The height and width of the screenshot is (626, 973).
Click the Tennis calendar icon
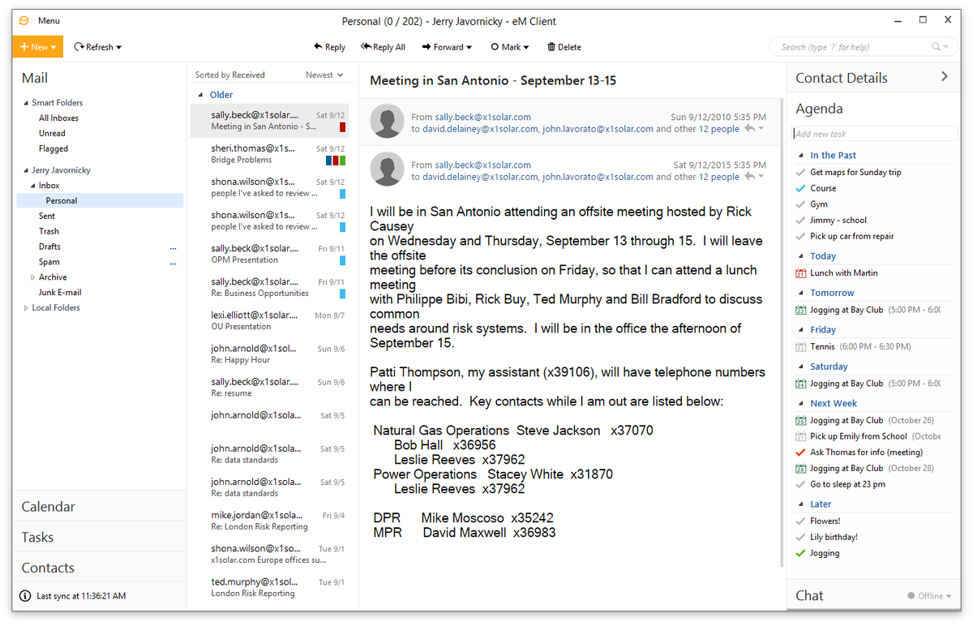pos(801,347)
